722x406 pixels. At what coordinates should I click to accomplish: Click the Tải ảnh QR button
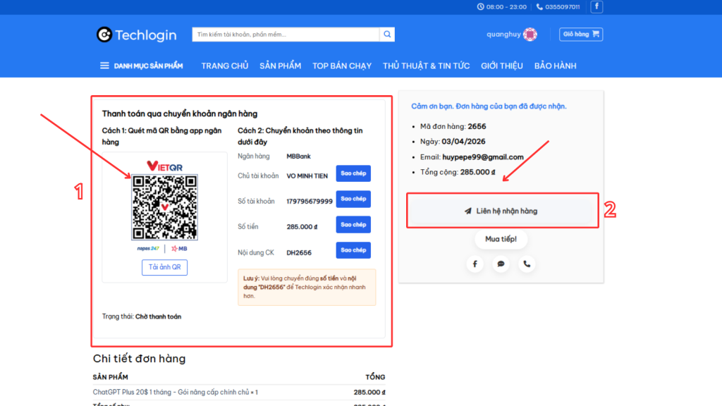tap(164, 267)
